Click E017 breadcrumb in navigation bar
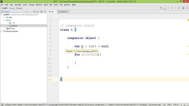The height and width of the screenshot is (106, 189). coord(5,8)
